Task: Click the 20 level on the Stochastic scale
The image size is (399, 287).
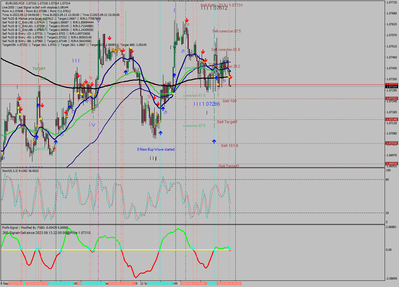Action: (x=388, y=213)
